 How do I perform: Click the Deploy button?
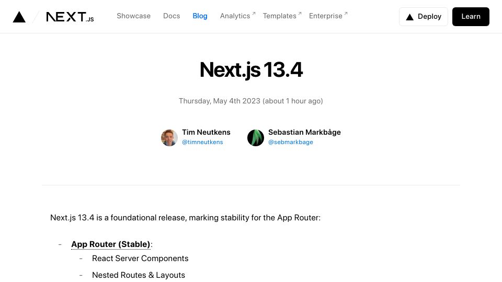[x=423, y=17]
